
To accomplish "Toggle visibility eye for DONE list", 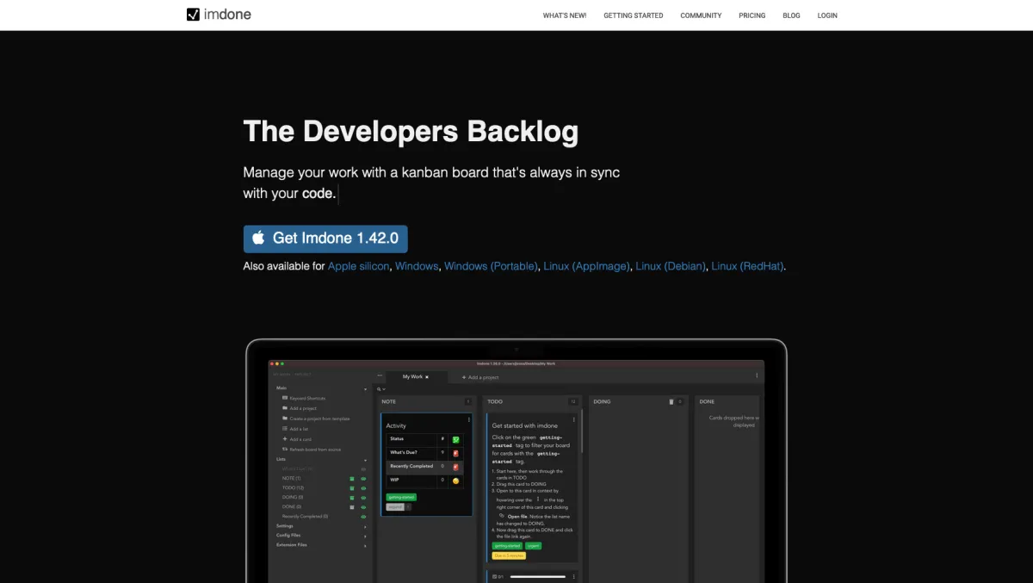I will click(x=363, y=507).
